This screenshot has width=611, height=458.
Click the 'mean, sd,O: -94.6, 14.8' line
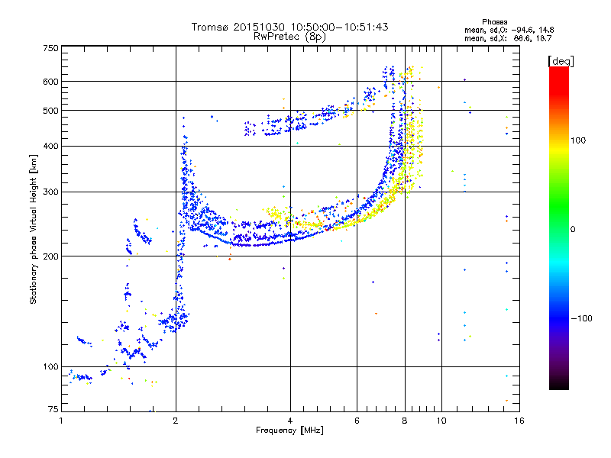pos(509,30)
